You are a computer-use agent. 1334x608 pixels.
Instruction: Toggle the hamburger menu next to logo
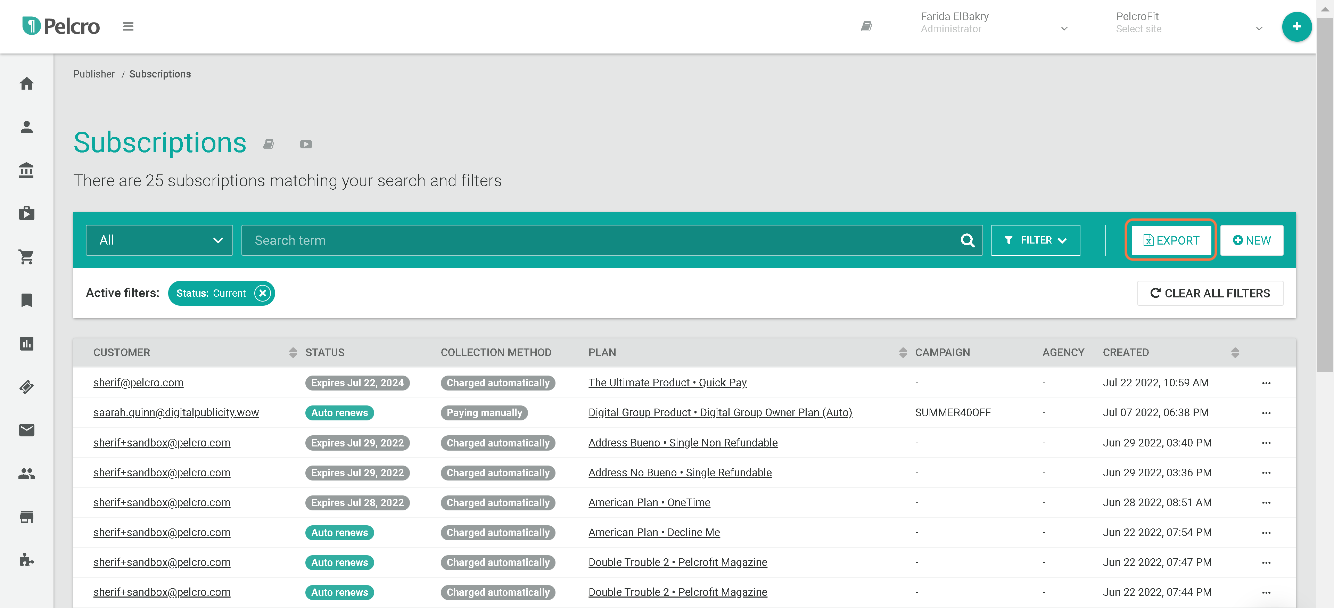pos(128,26)
